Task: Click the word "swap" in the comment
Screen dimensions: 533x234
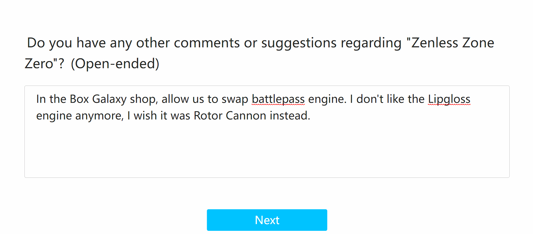Action: click(235, 99)
